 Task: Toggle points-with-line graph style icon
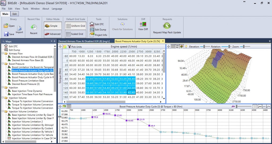[260, 106]
